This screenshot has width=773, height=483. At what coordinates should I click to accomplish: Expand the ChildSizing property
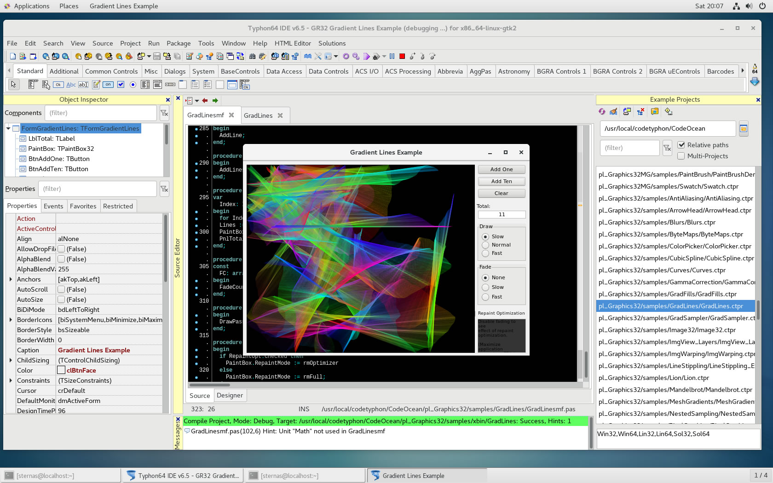11,360
